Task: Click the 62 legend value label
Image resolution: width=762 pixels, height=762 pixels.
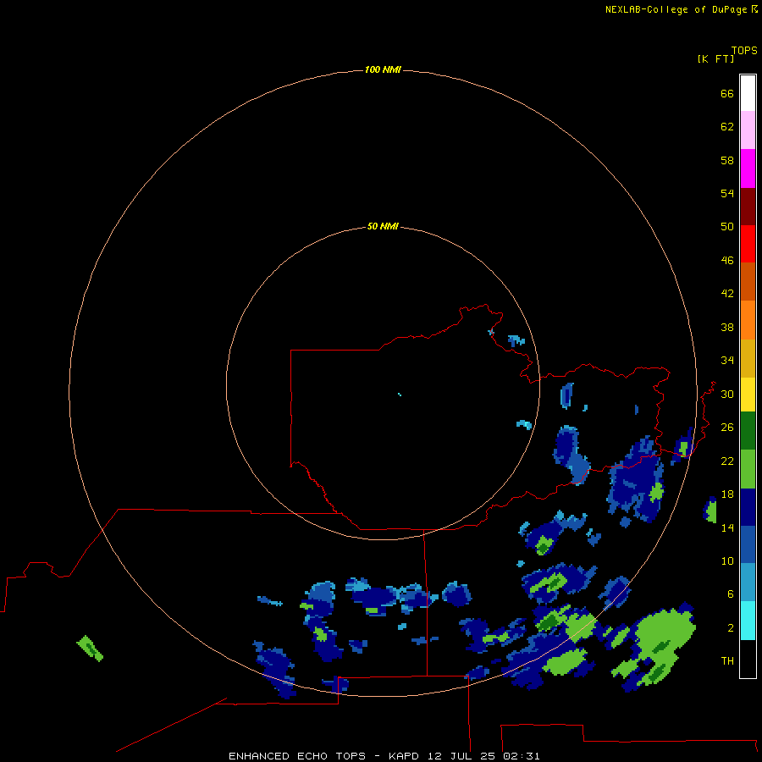Action: (727, 126)
